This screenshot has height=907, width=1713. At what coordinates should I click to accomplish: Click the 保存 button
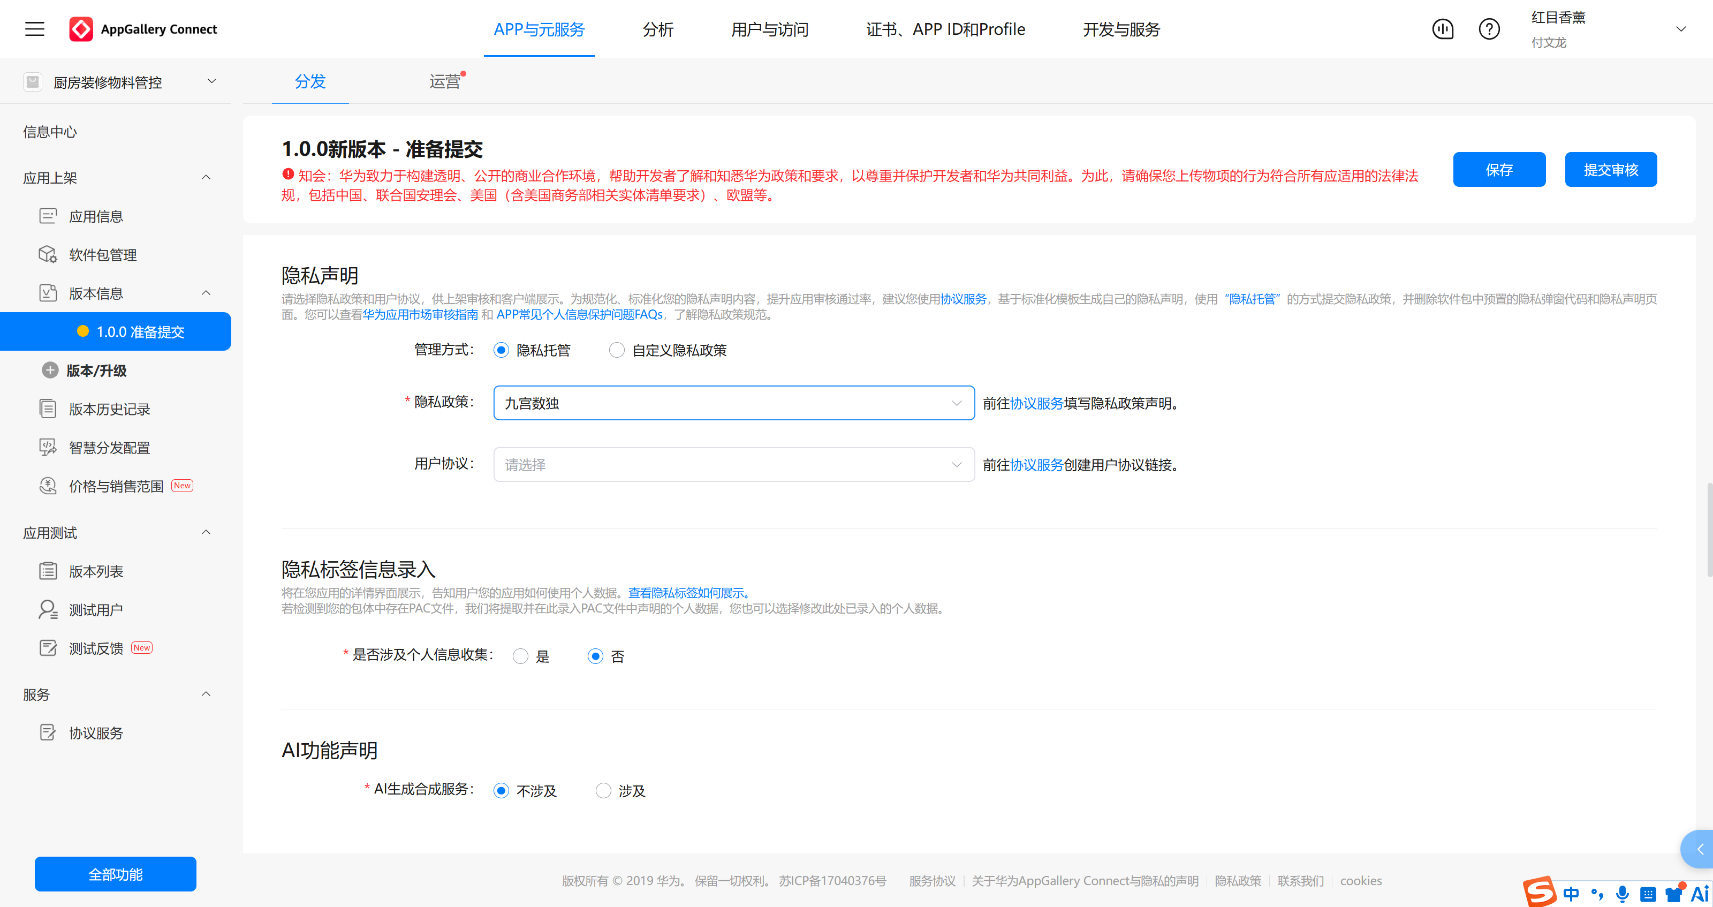(1499, 170)
